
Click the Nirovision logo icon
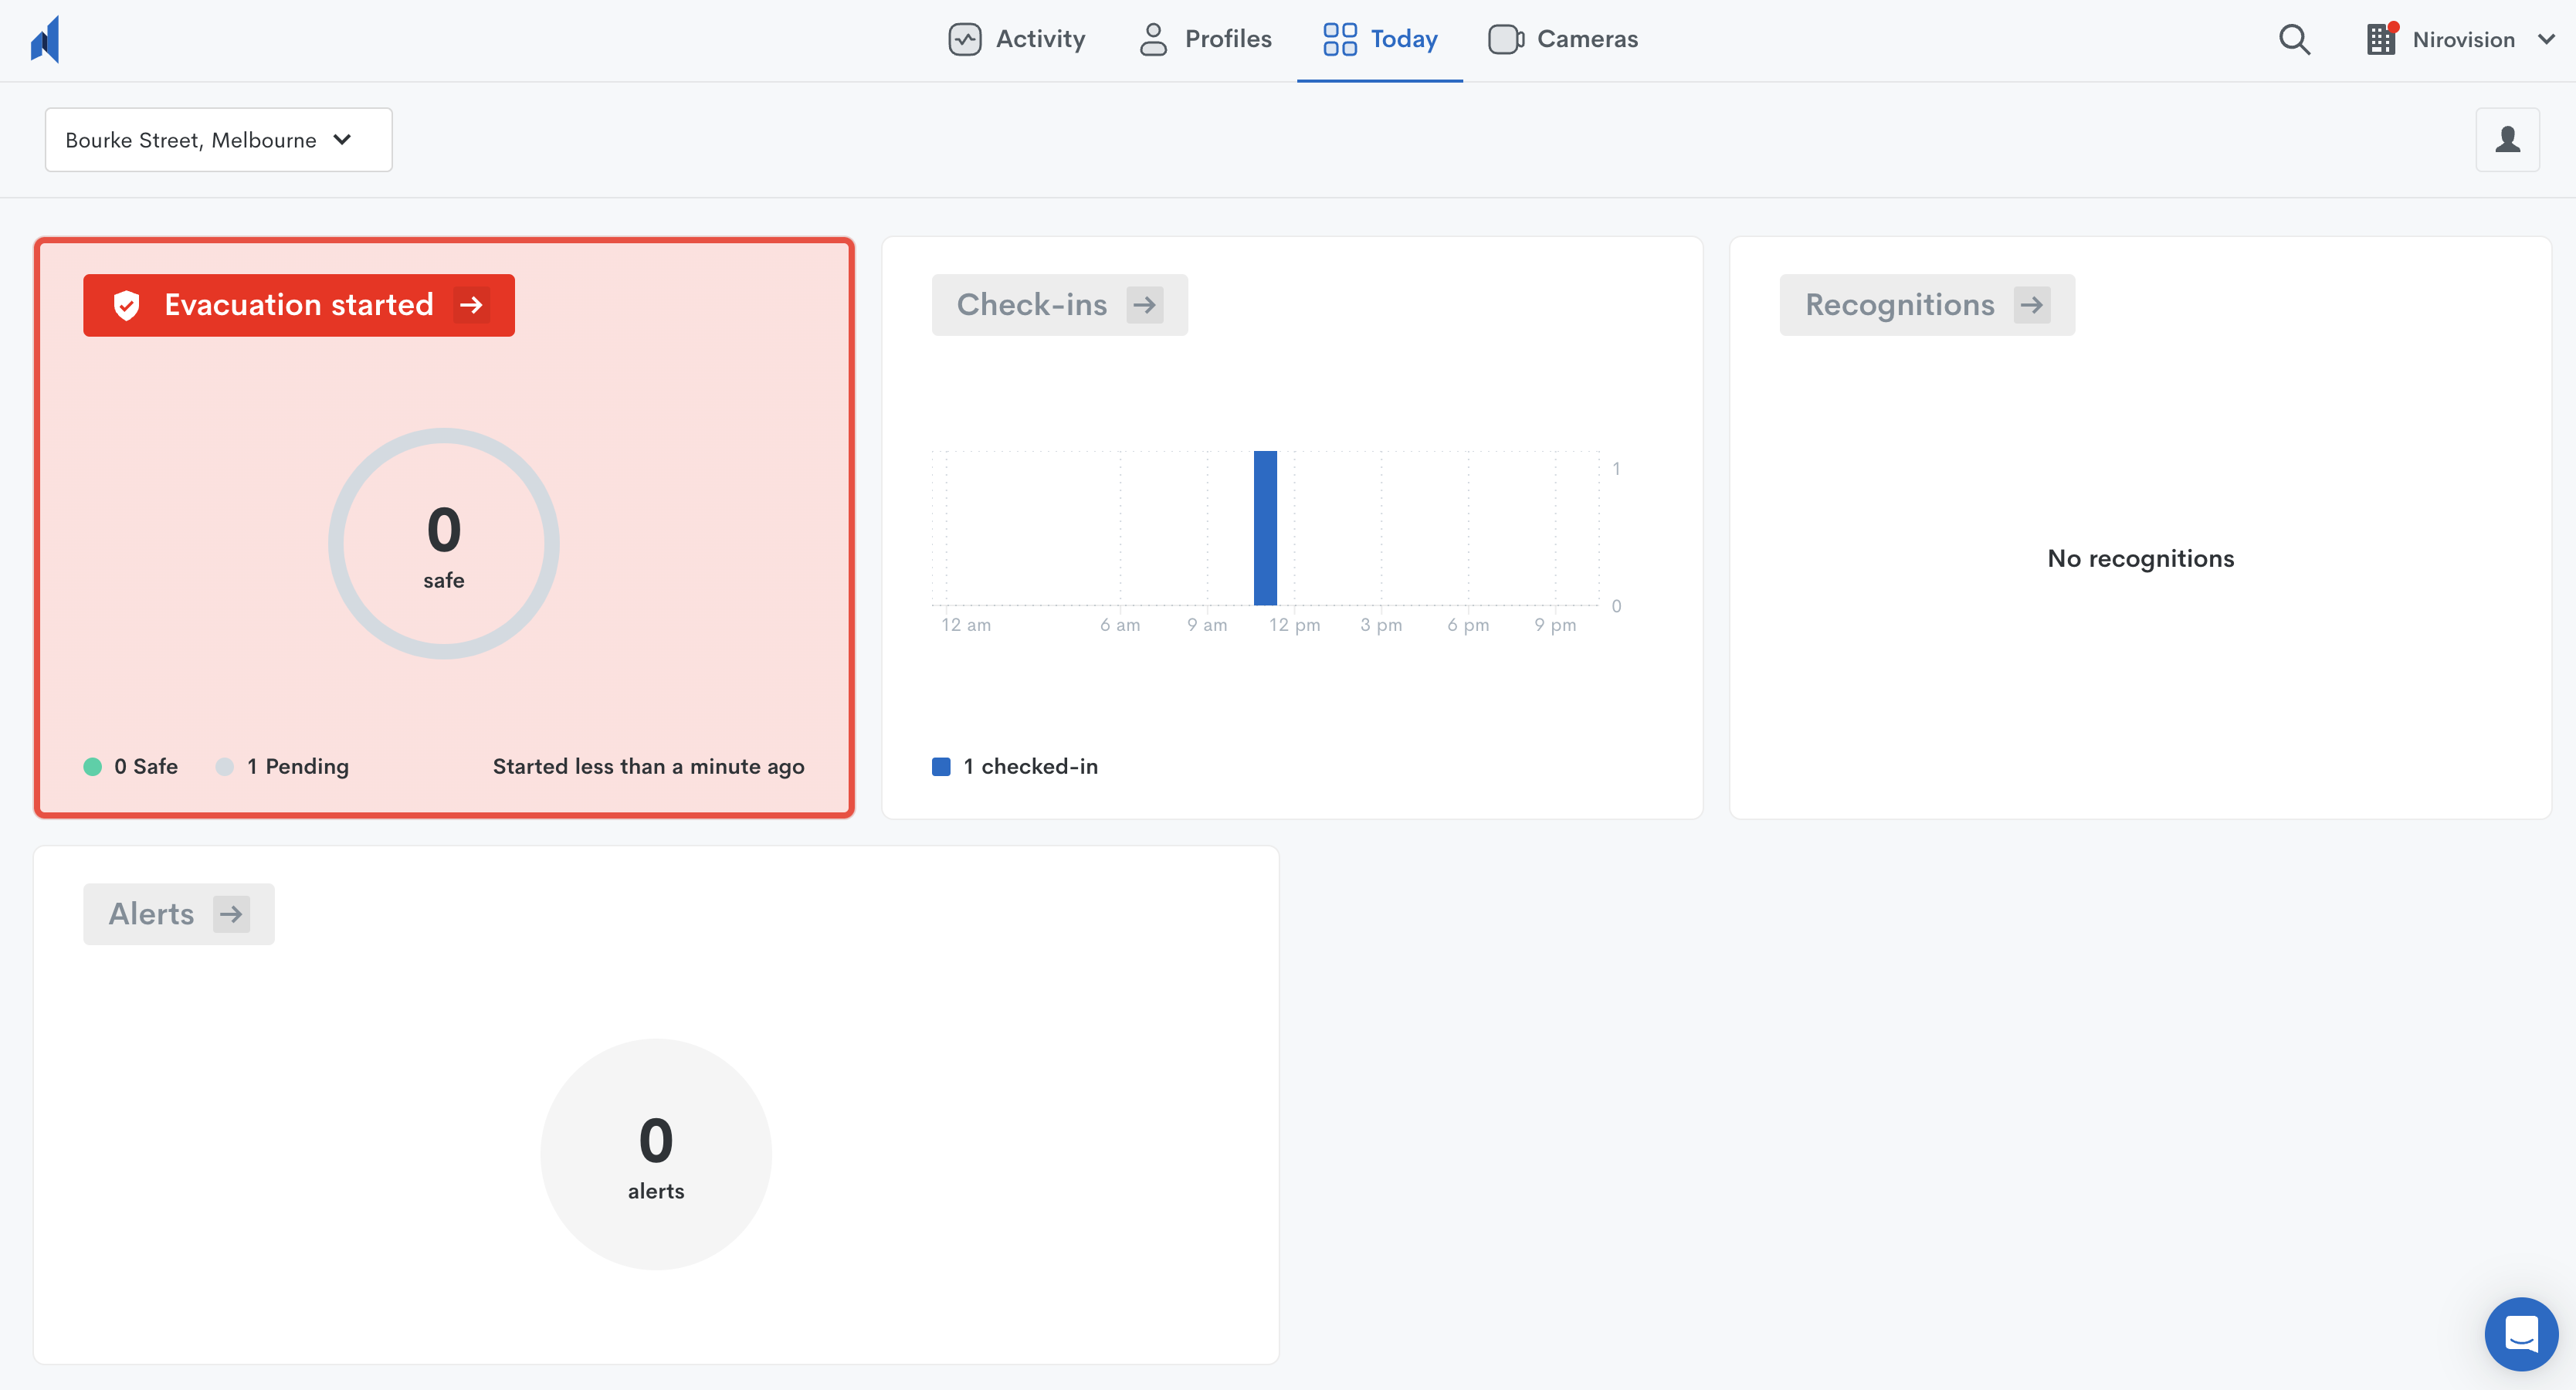(x=46, y=40)
